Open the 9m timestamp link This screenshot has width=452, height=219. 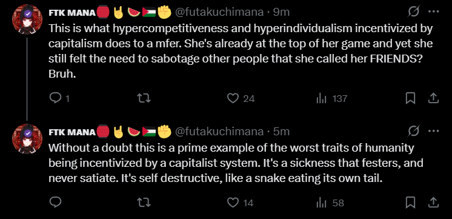point(281,12)
